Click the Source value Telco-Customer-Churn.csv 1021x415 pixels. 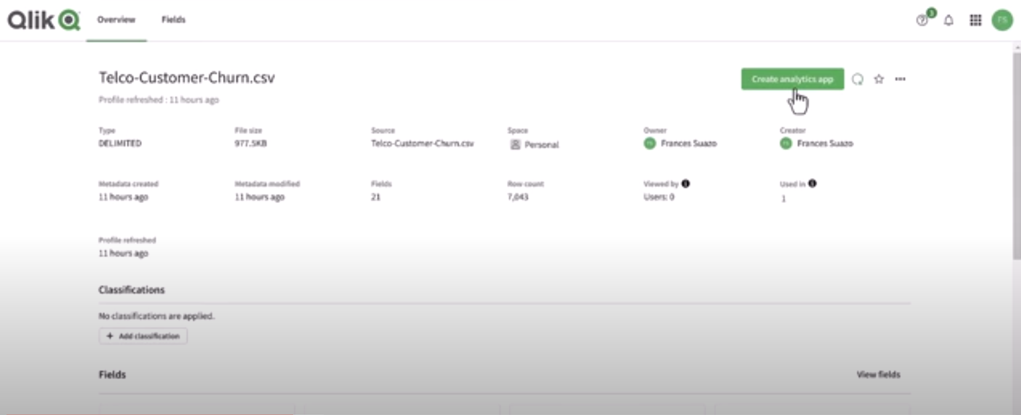(x=422, y=144)
